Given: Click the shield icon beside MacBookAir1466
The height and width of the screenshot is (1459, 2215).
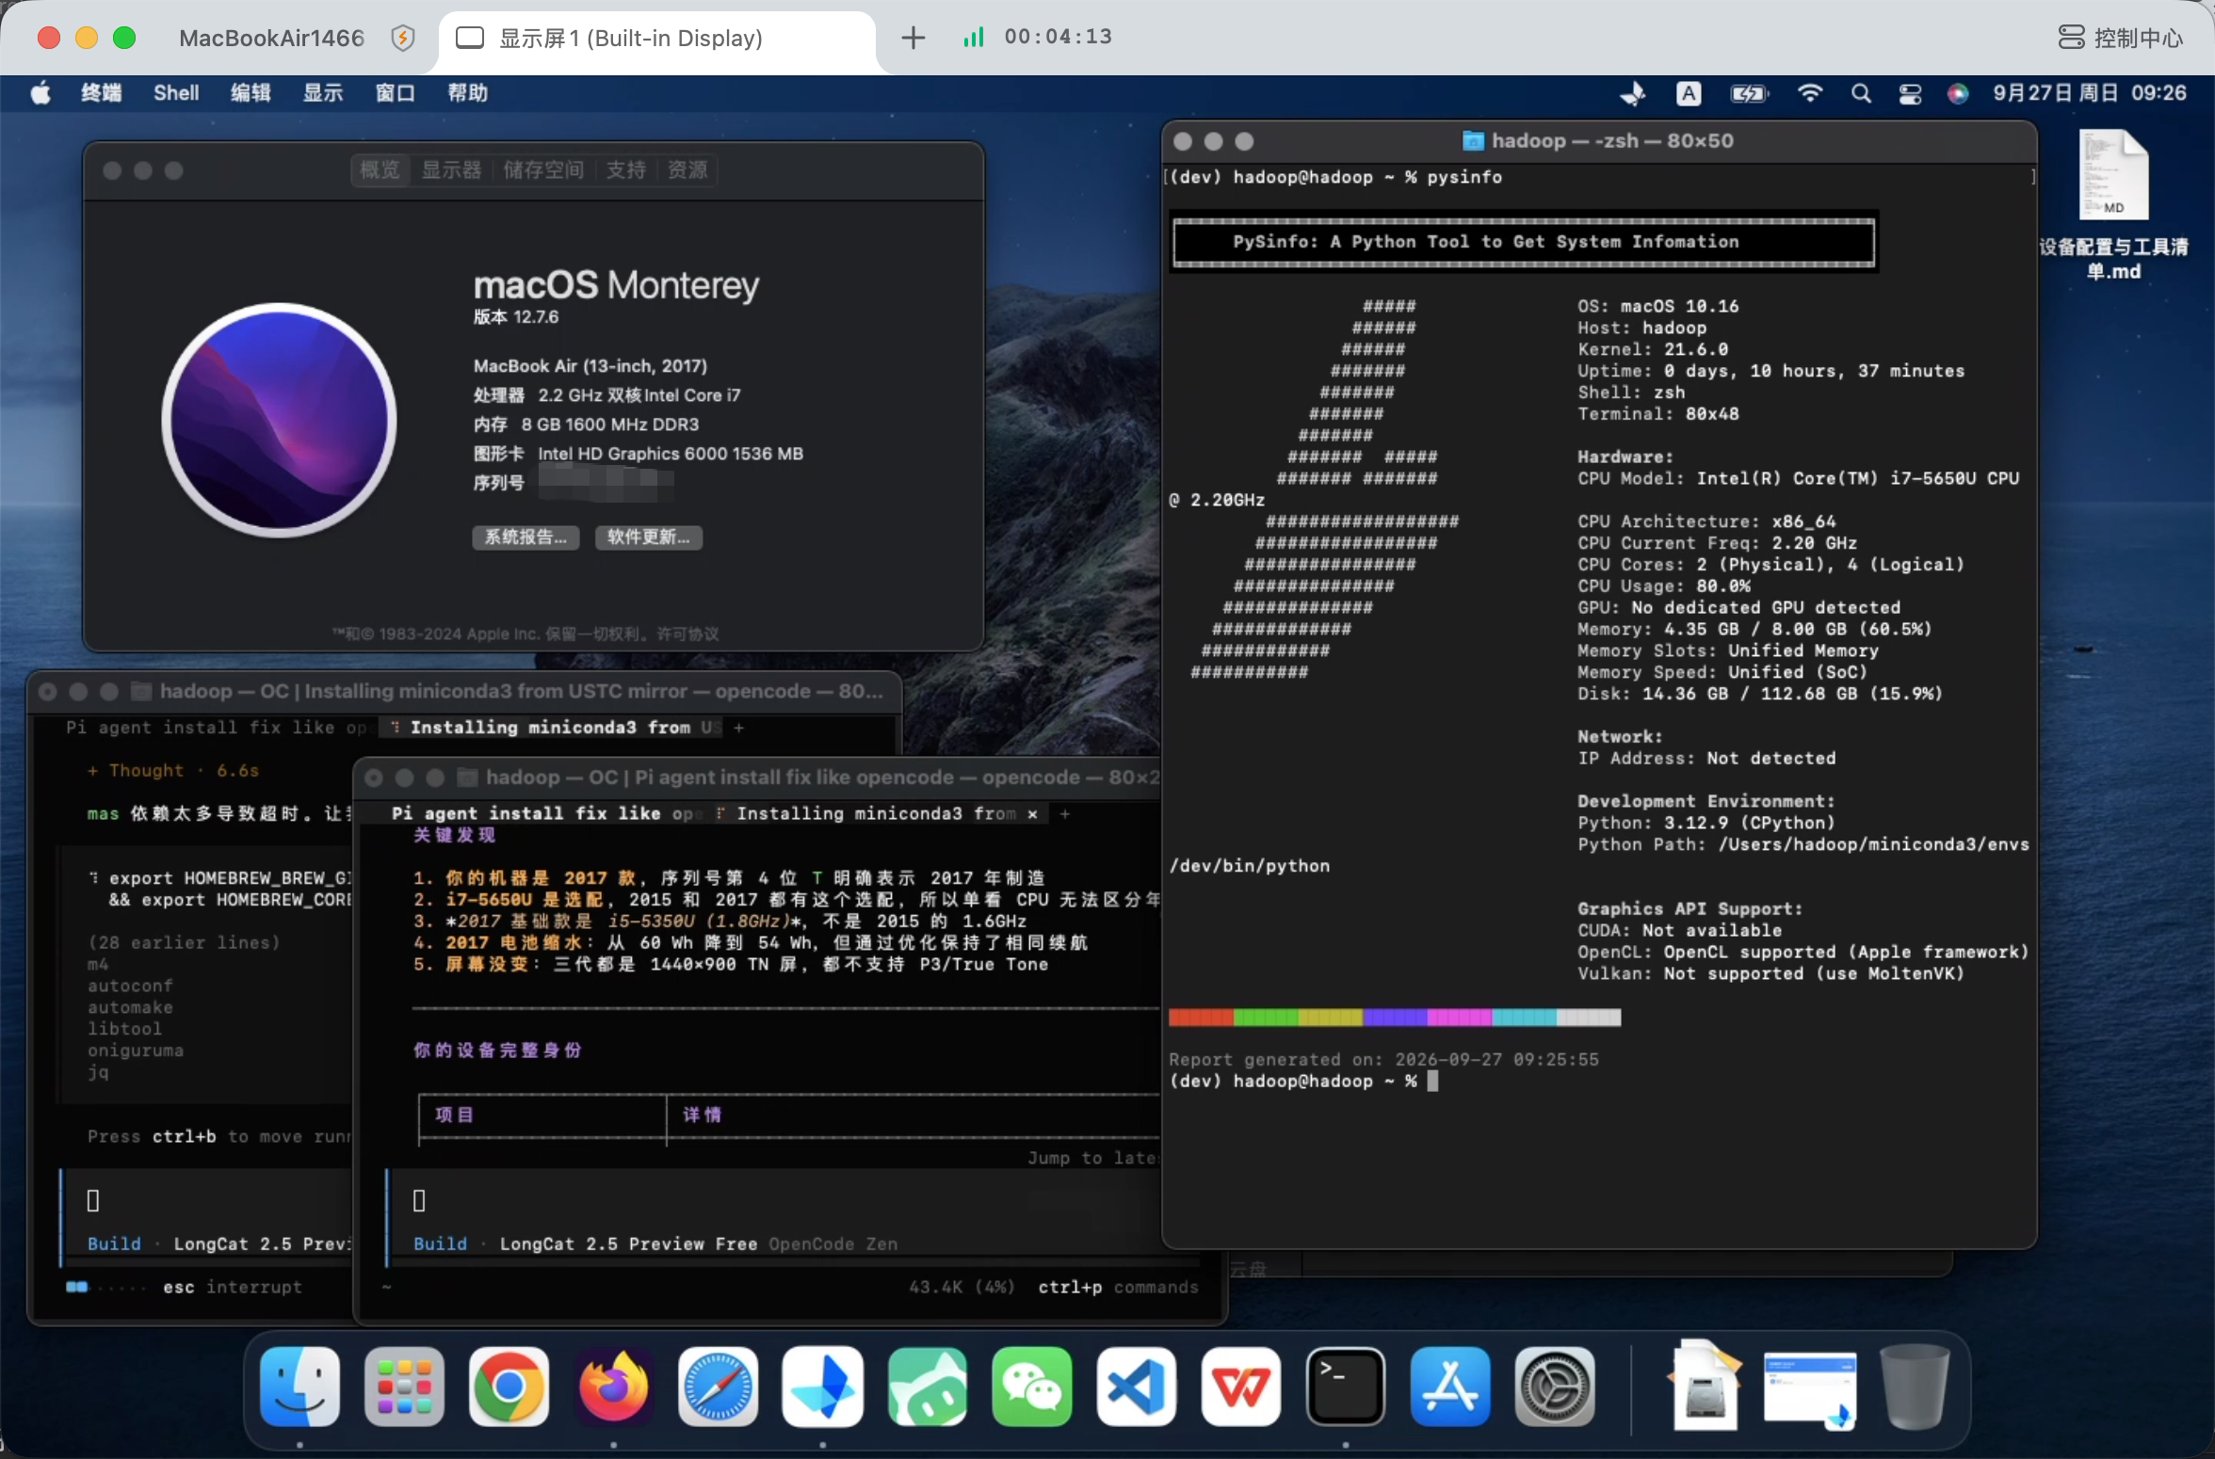Looking at the screenshot, I should click(x=403, y=38).
